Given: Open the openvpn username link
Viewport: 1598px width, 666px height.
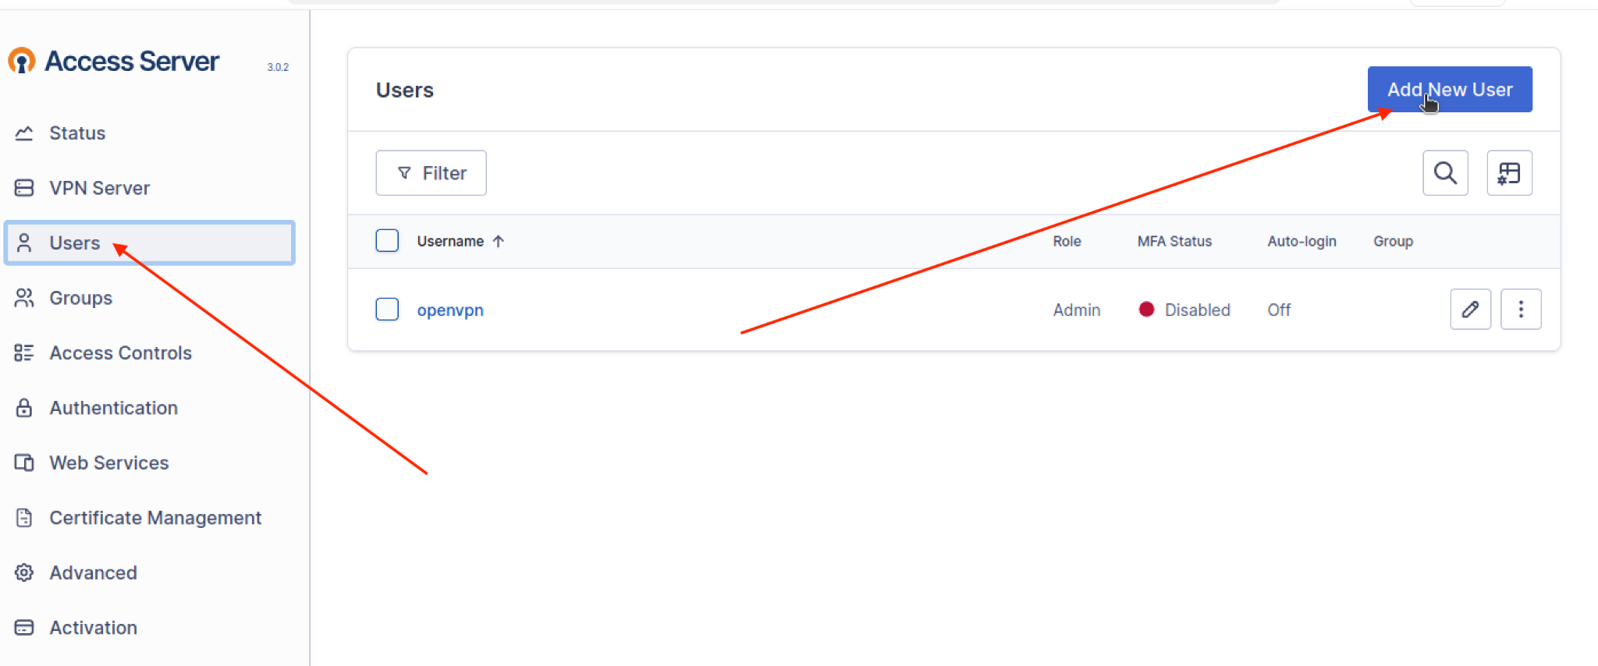Looking at the screenshot, I should click(450, 310).
